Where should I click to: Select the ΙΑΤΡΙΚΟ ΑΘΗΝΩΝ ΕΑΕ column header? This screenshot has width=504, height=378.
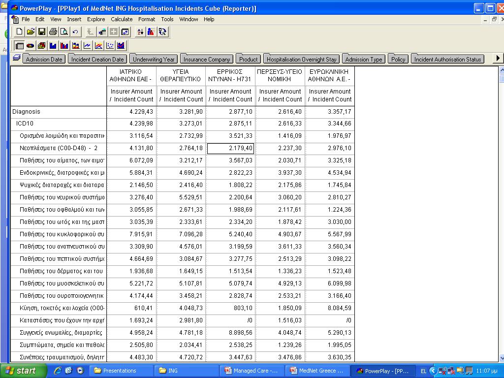[131, 75]
